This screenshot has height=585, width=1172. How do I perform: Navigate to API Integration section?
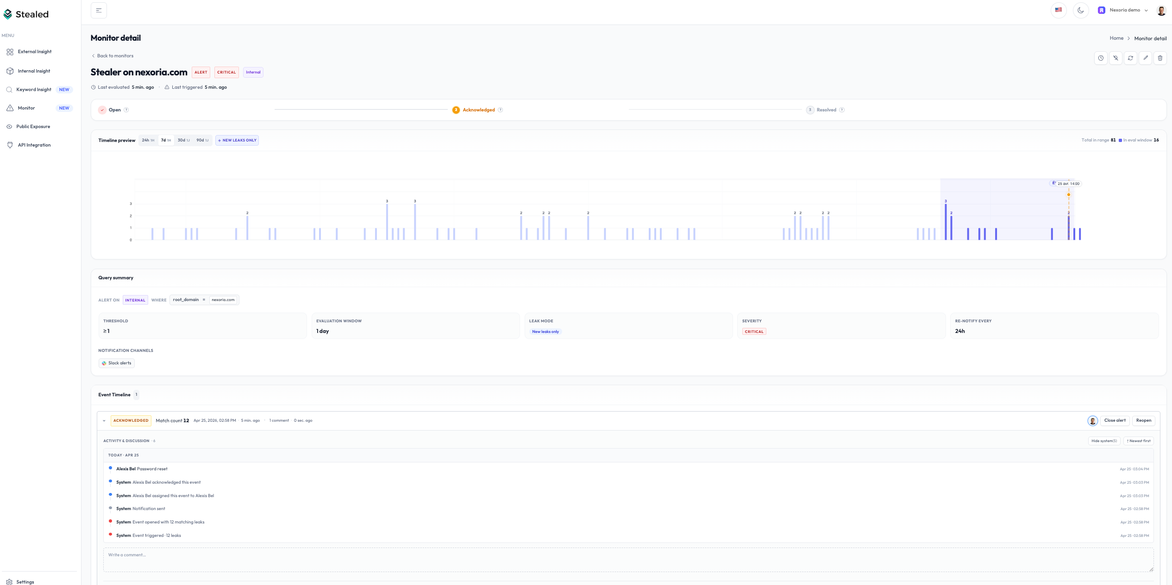click(34, 145)
